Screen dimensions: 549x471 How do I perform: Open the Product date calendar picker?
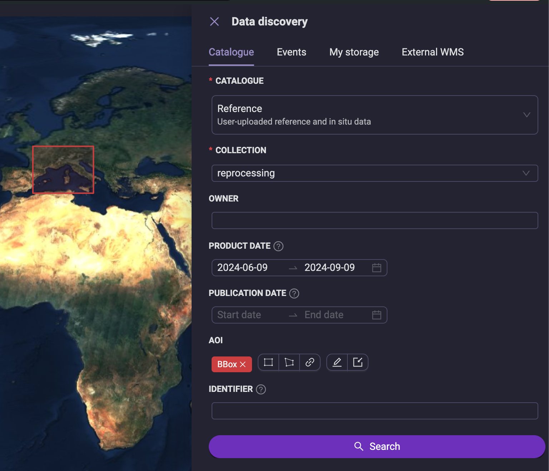[377, 268]
